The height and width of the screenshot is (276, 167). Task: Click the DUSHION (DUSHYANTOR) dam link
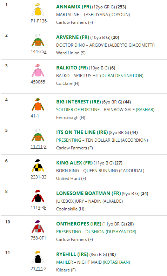click(x=111, y=232)
